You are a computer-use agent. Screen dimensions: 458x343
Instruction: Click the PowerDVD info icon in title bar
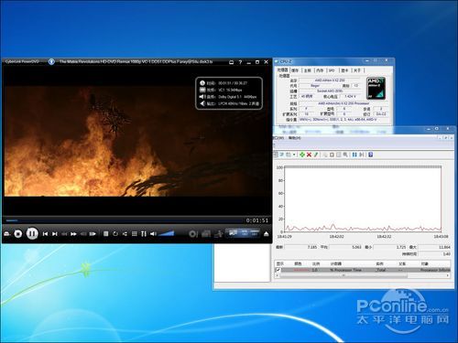click(51, 61)
